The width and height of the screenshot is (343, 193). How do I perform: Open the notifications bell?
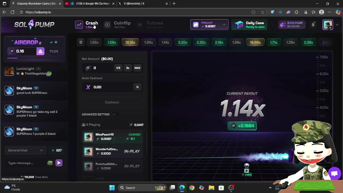(313, 25)
